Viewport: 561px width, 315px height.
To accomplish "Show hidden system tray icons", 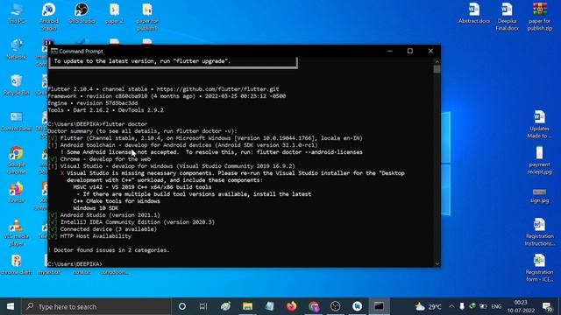I will coord(451,306).
